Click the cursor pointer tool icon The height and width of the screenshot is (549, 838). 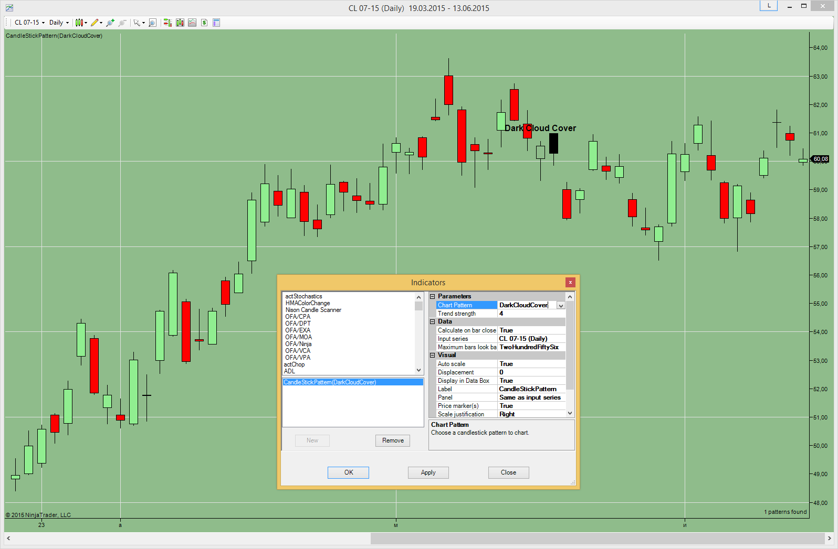click(137, 23)
